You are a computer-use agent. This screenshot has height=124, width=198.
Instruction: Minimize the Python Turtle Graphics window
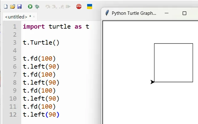tap(167, 13)
